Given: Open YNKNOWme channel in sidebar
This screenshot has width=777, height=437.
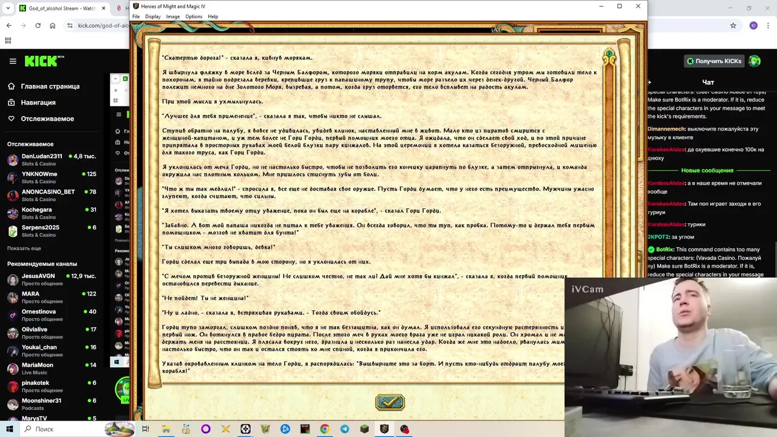Looking at the screenshot, I should point(52,178).
